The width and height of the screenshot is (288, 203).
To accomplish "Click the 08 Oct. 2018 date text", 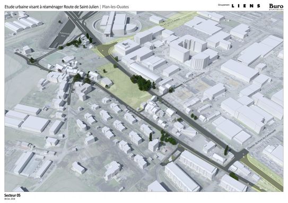I will coord(10,199).
